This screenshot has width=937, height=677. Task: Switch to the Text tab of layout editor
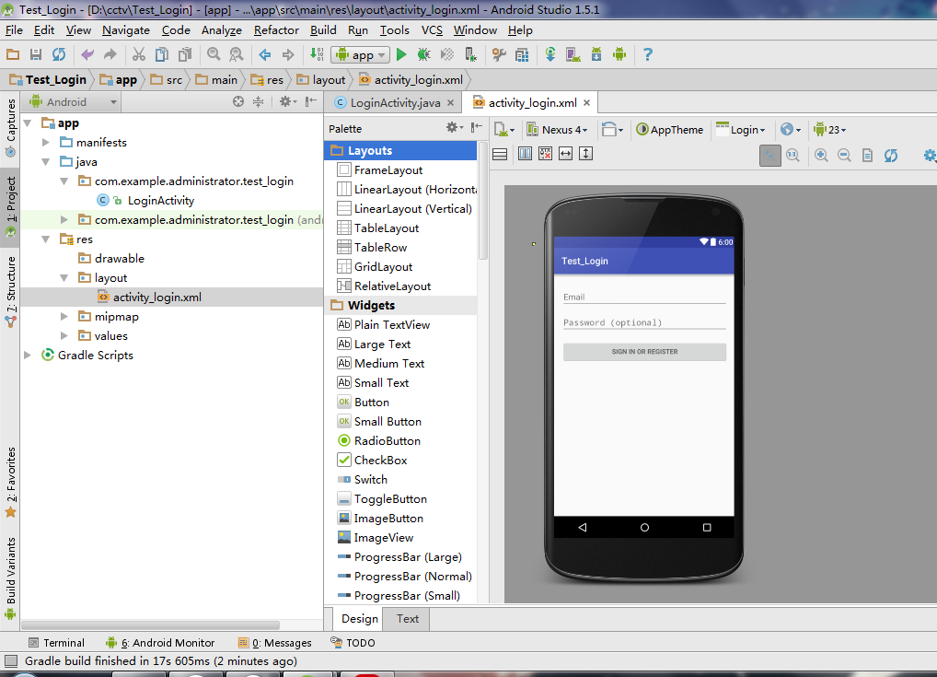[x=408, y=619]
